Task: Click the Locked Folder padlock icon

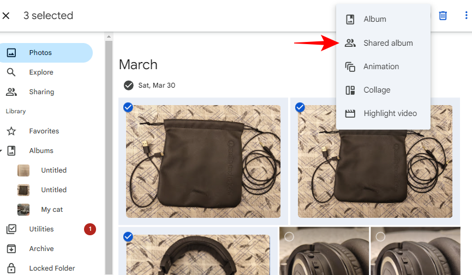Action: click(11, 268)
